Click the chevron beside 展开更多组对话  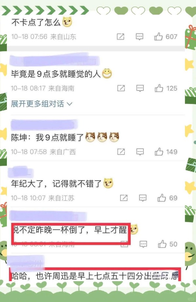tap(70, 104)
